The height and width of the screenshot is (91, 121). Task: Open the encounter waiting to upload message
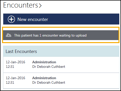50,35
